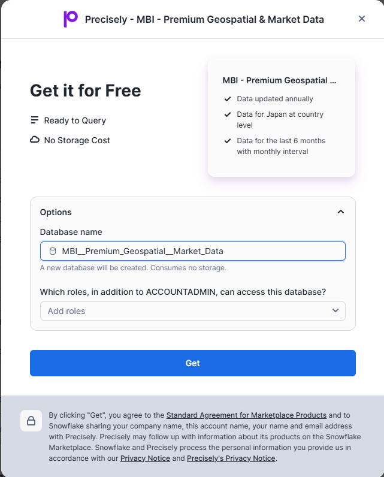The width and height of the screenshot is (384, 477).
Task: Click the database icon in name field
Action: tap(53, 251)
